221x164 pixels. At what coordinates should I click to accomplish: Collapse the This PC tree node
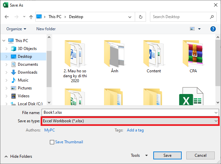(4, 41)
